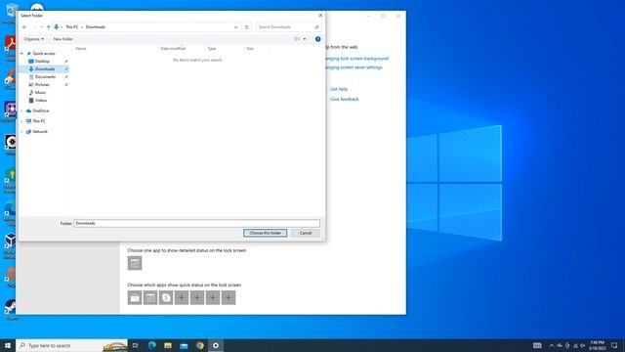Launch Google Chrome from the taskbar
This screenshot has height=352, width=625.
tap(199, 345)
